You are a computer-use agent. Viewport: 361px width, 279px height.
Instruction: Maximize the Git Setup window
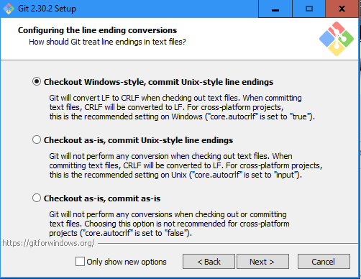click(x=309, y=9)
